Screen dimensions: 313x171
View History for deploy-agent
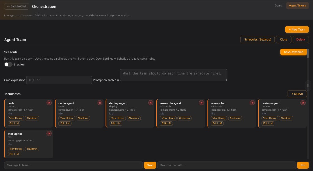pos(117,118)
